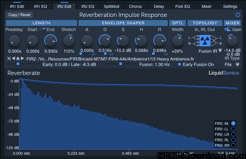Click the Copy / Reset button
The image size is (246, 159).
19,15
